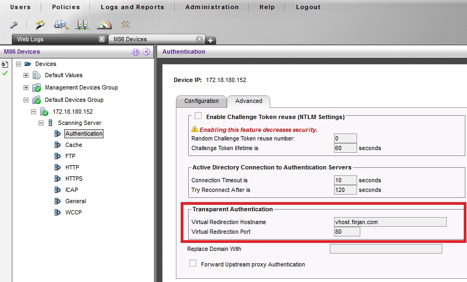Select HTTPS in the device tree
The height and width of the screenshot is (282, 467).
click(73, 179)
